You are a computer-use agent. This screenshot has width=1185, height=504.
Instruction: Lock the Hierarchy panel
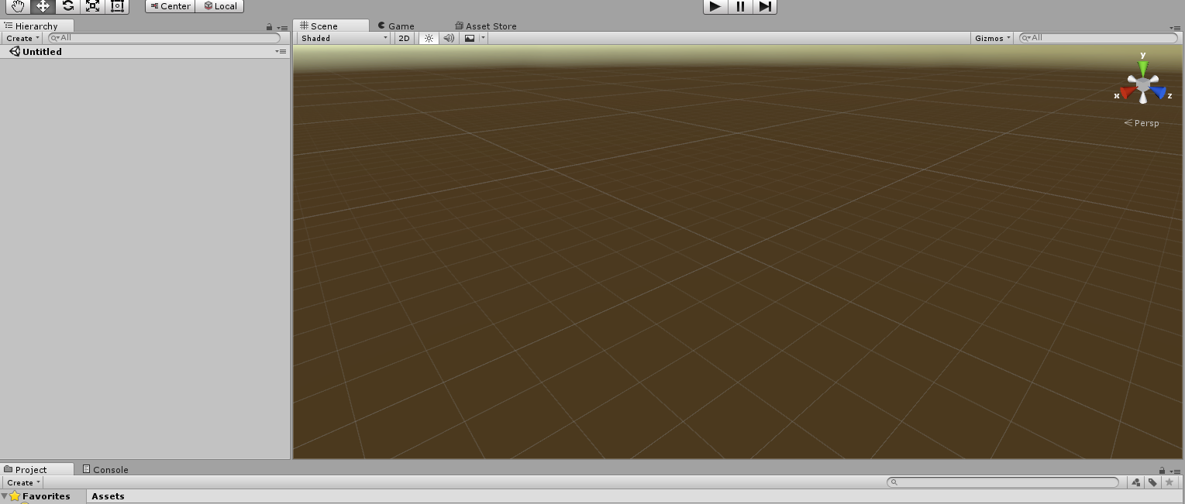[x=270, y=27]
